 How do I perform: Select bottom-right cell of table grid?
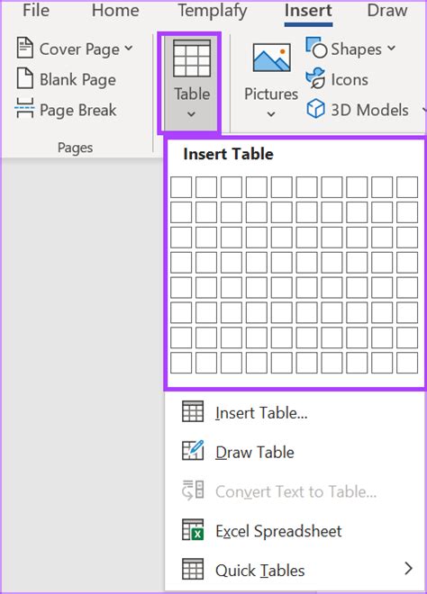pos(407,363)
